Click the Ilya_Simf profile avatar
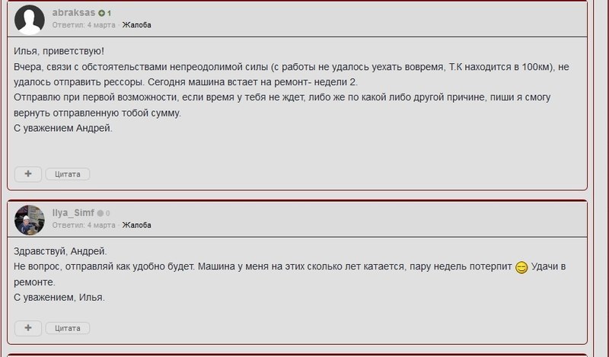This screenshot has width=609, height=357. coord(29,220)
